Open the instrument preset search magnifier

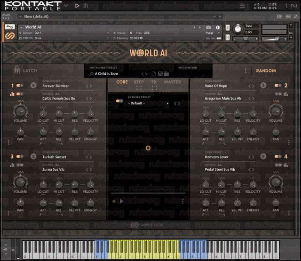coord(92,74)
